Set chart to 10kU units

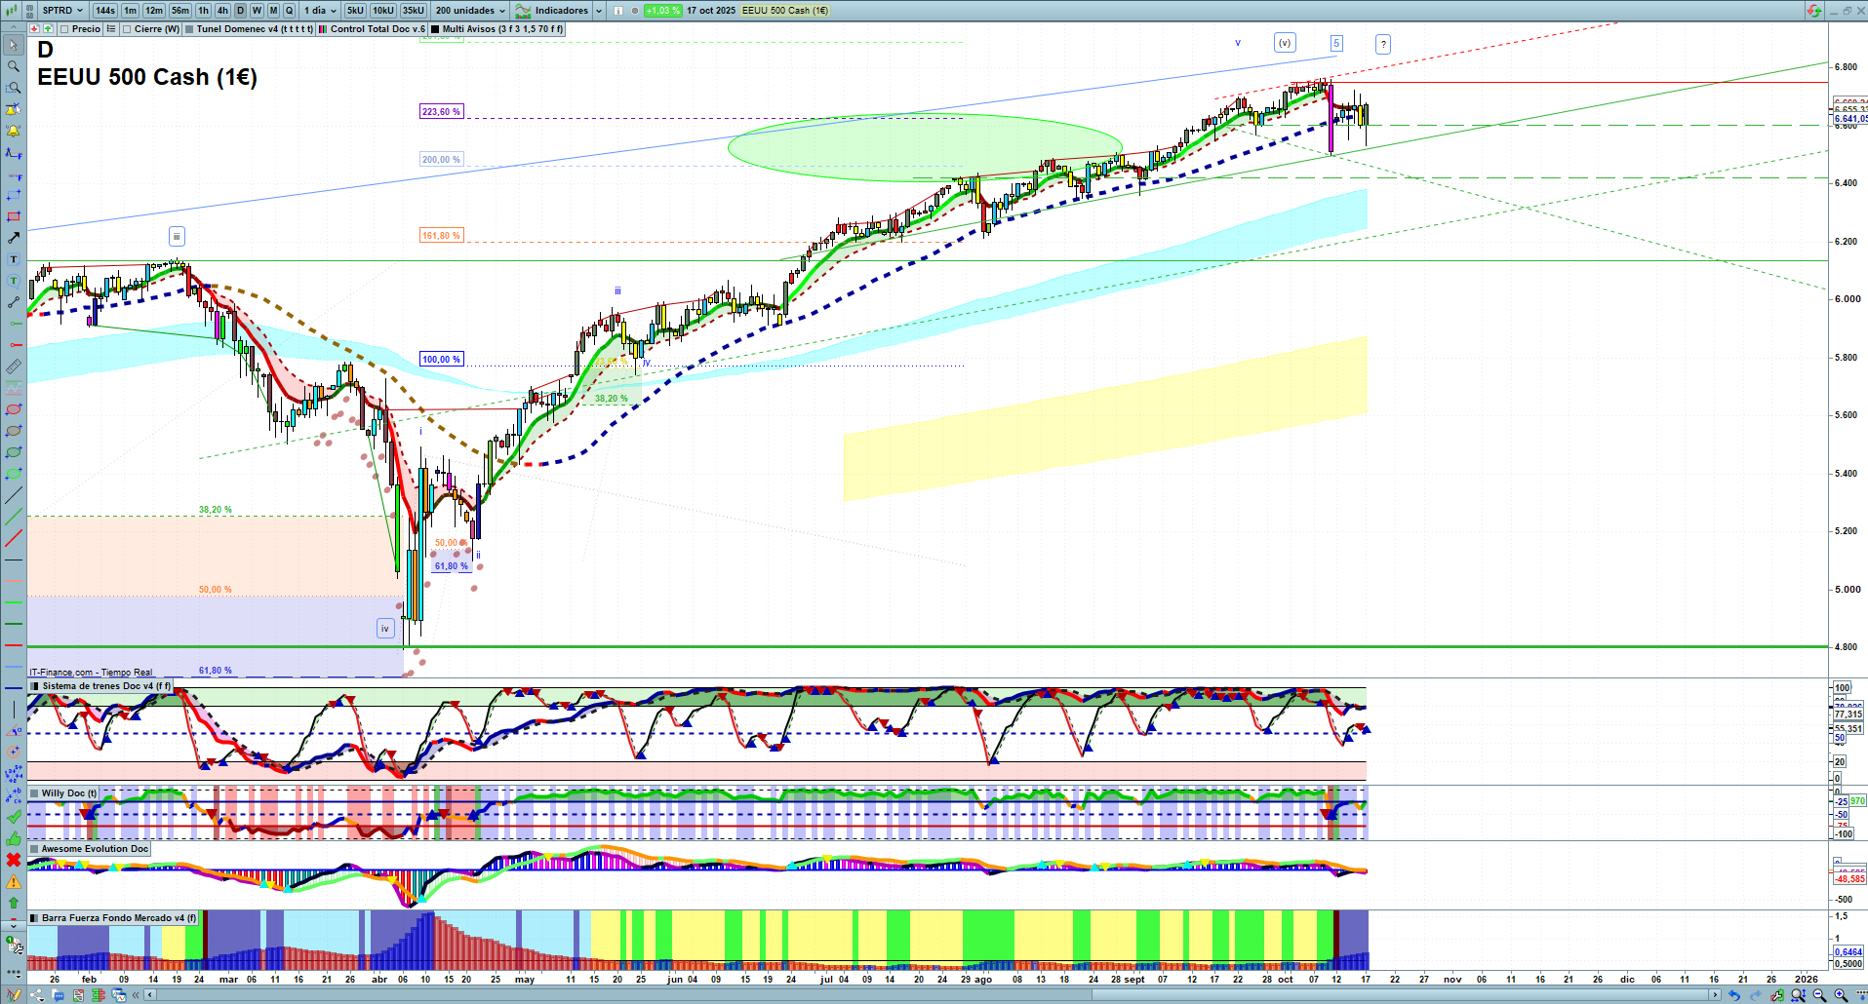tap(383, 11)
